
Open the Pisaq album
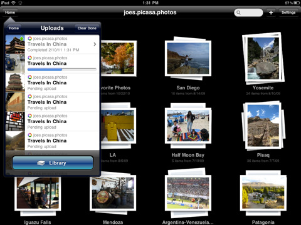coord(263,126)
